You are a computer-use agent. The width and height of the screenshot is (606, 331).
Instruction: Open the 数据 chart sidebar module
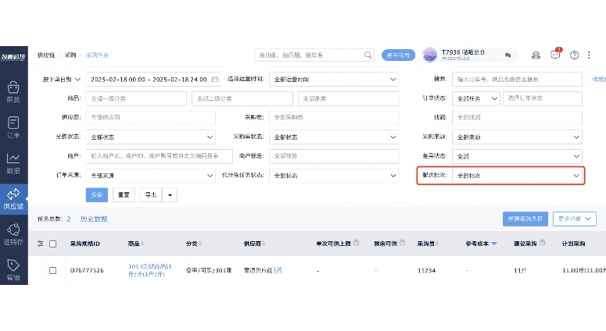13,163
